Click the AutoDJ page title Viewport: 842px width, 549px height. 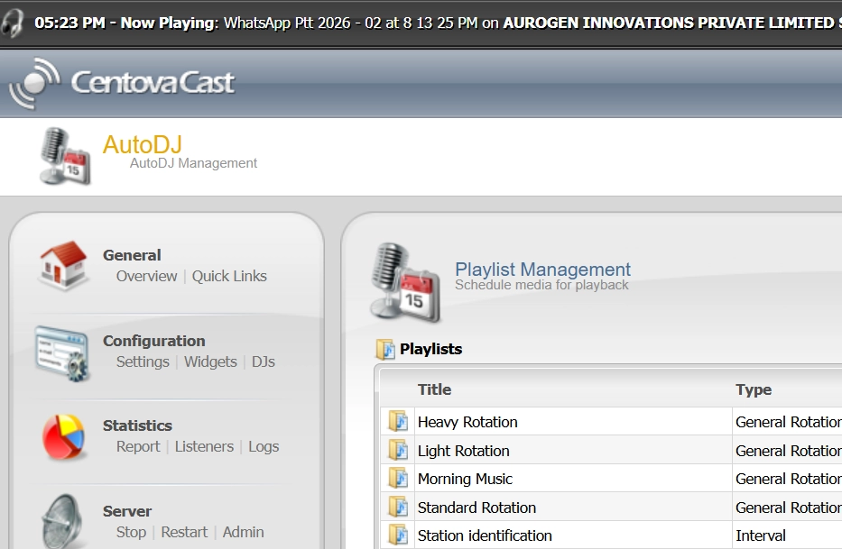143,144
